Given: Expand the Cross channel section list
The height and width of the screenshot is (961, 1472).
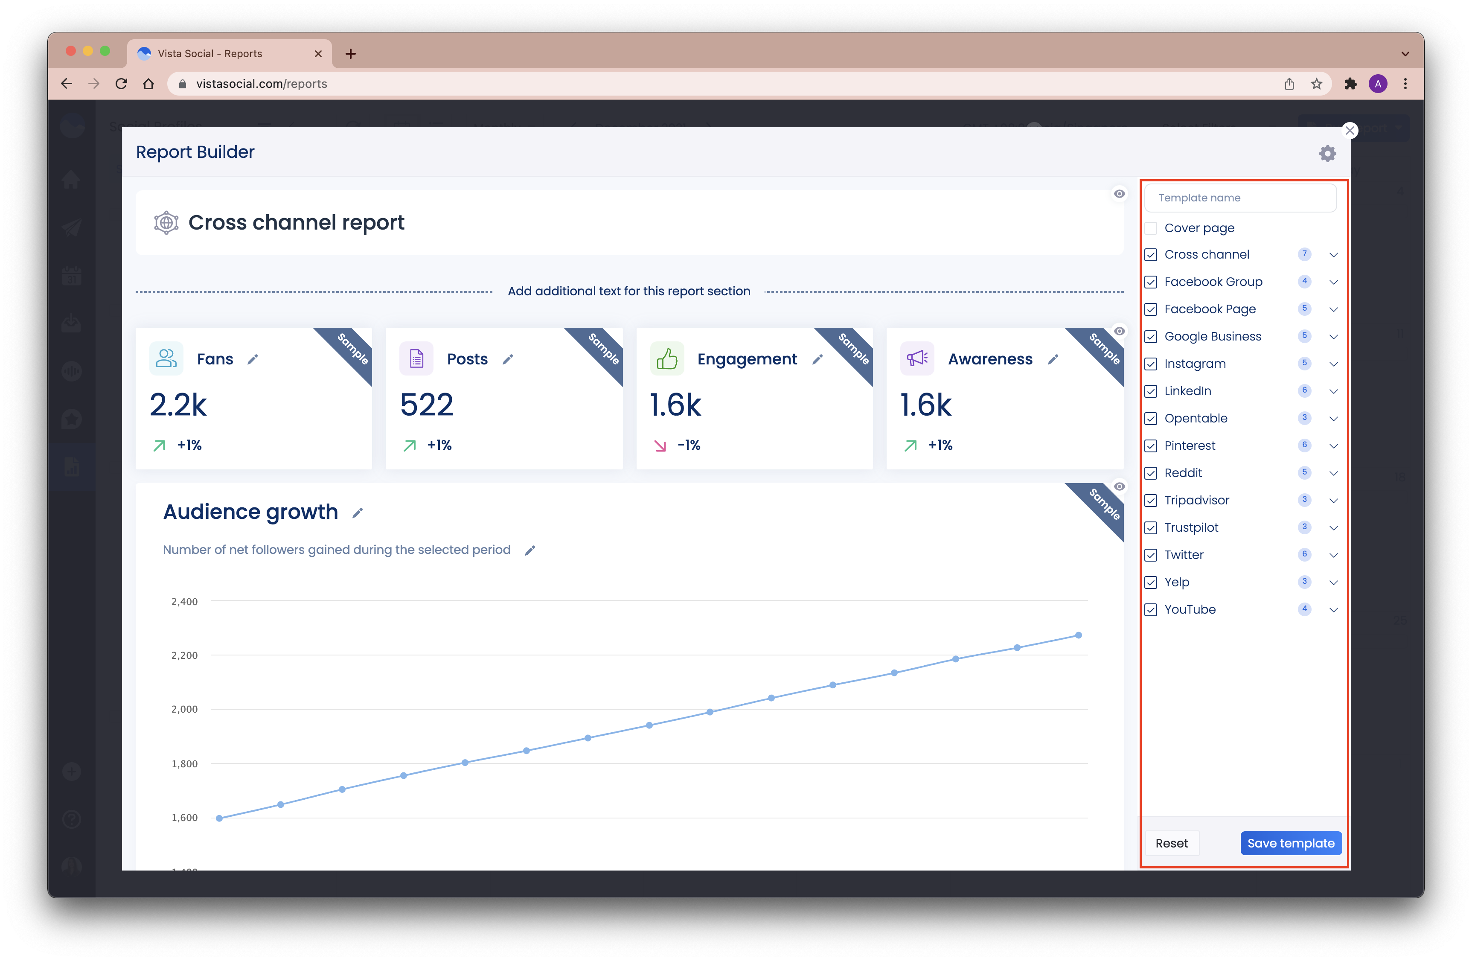Looking at the screenshot, I should (1333, 255).
